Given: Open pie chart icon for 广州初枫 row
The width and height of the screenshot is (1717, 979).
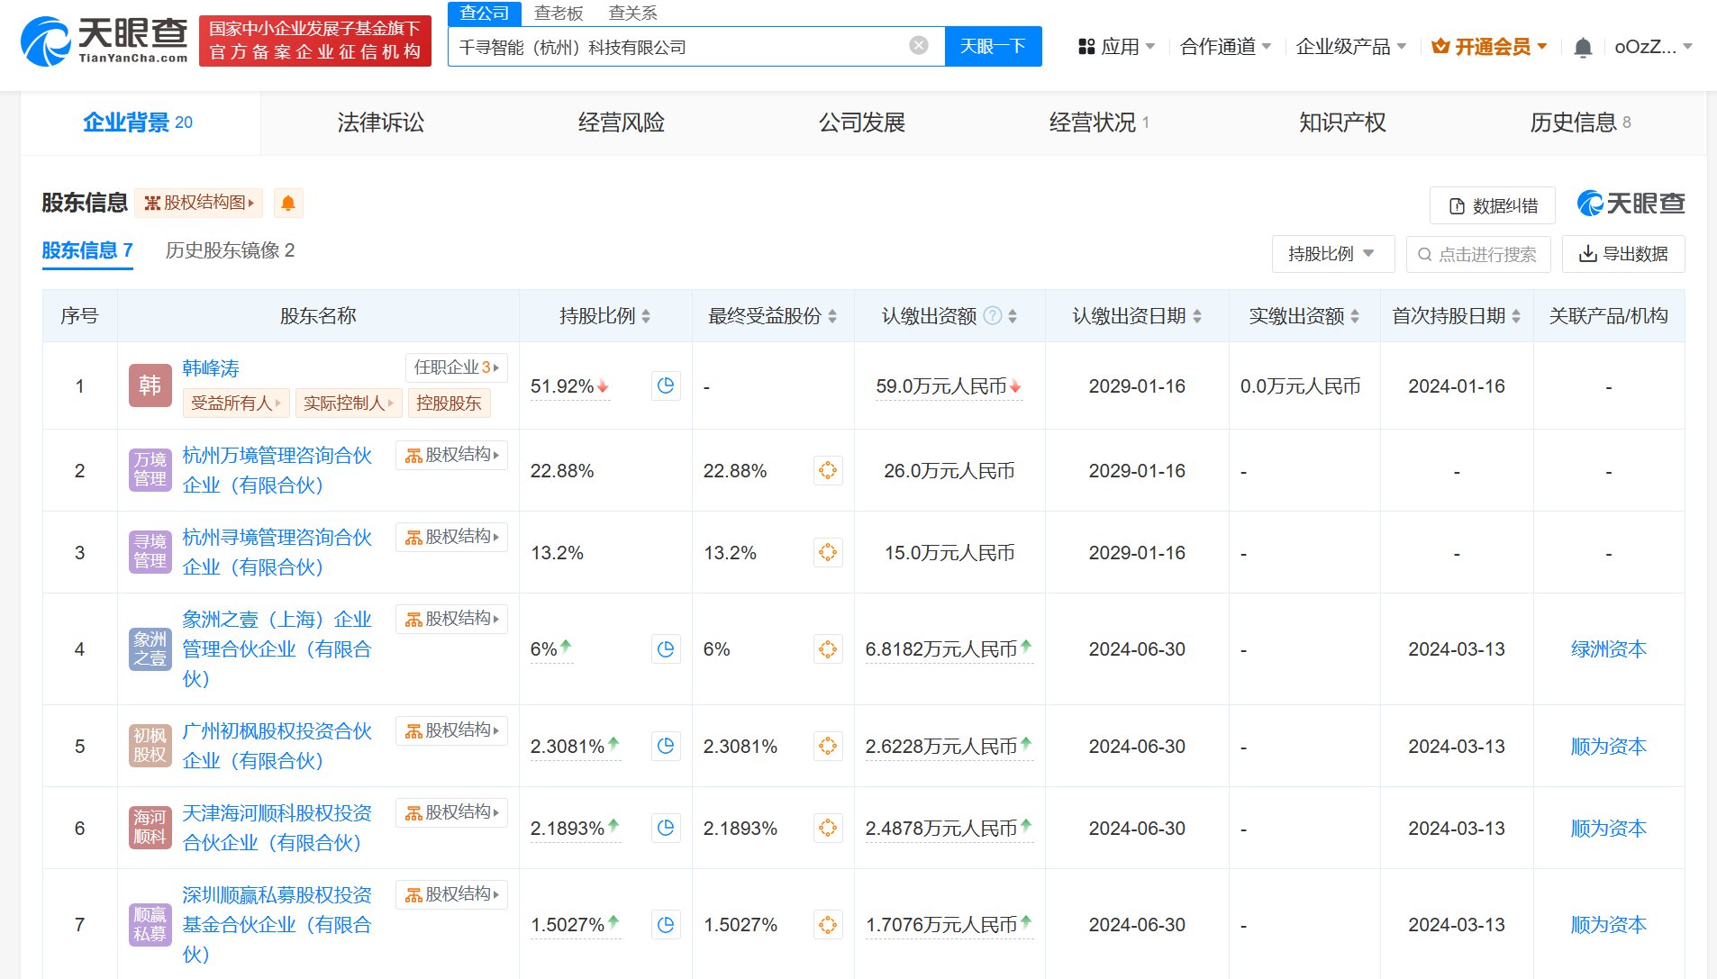Looking at the screenshot, I should coord(666,747).
